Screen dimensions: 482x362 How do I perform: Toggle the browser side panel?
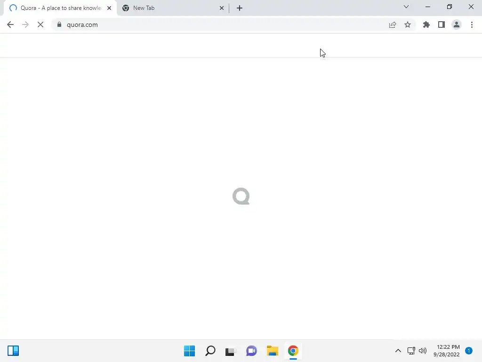(442, 25)
